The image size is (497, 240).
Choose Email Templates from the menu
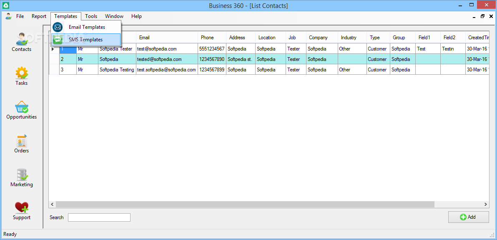tap(86, 27)
